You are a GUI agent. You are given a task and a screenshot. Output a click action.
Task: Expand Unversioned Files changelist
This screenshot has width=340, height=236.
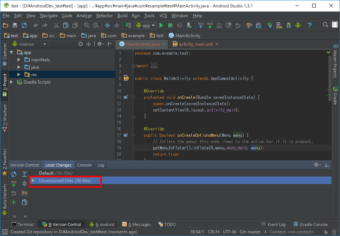click(x=33, y=181)
